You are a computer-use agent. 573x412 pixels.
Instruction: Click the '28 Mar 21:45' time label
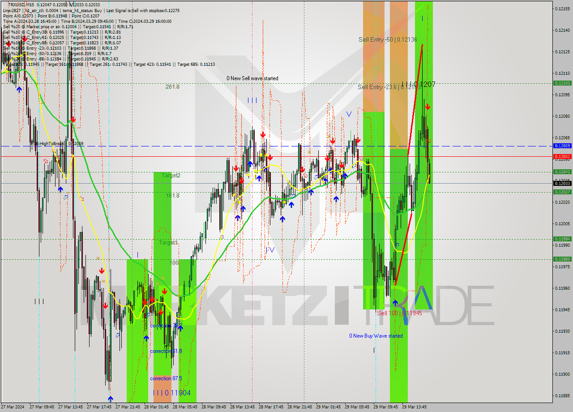pyautogui.click(x=299, y=408)
